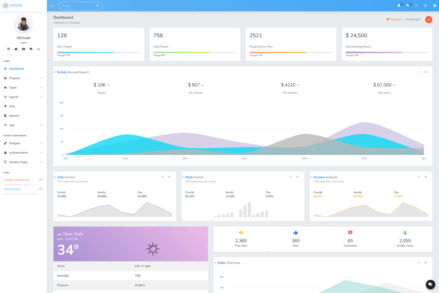The width and height of the screenshot is (439, 293).
Task: Expand the Authentication section
Action: point(18,153)
